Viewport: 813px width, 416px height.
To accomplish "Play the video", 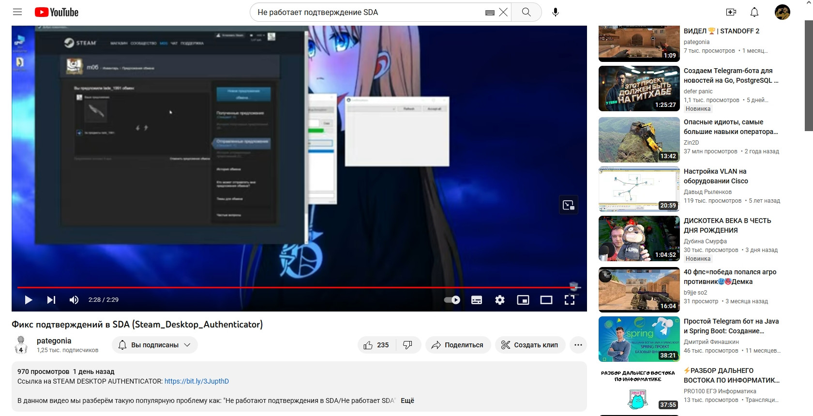I will click(29, 300).
